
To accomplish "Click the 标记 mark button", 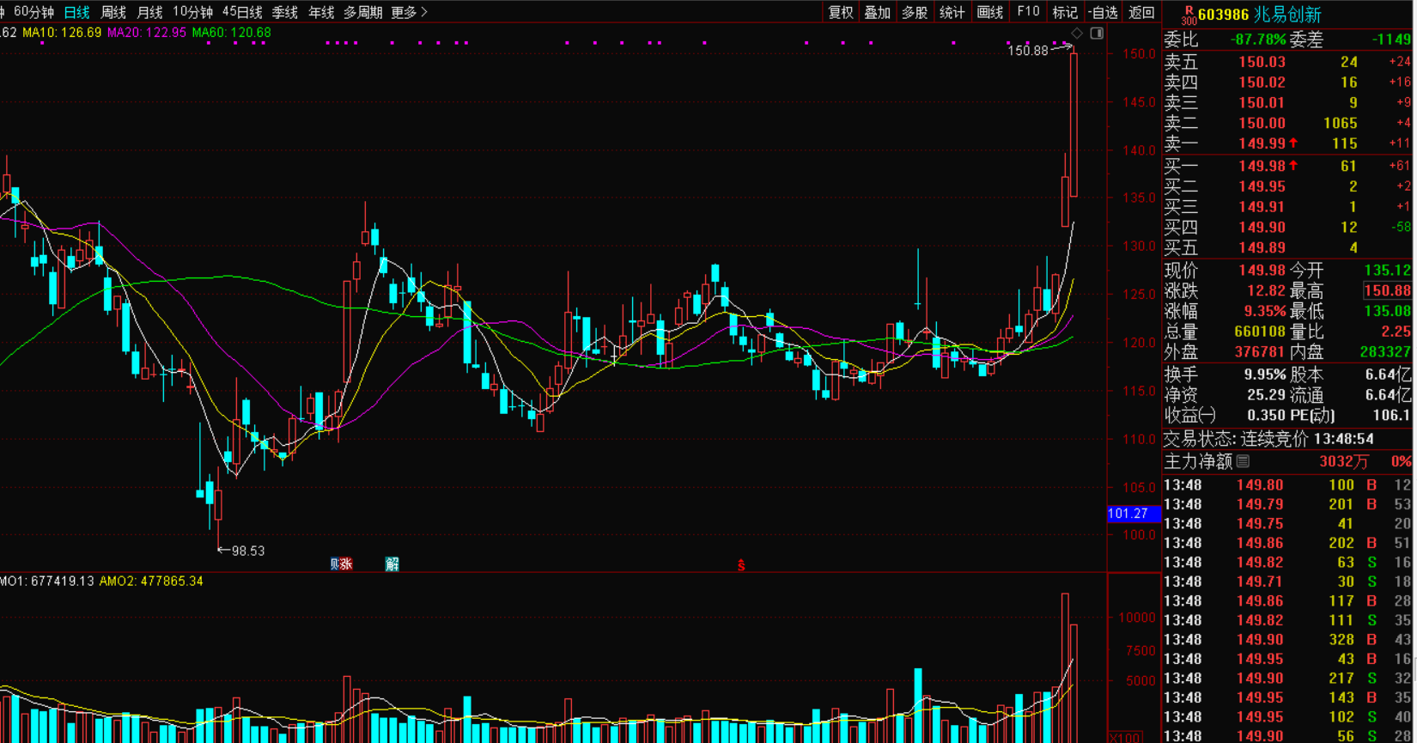I will [x=1065, y=12].
